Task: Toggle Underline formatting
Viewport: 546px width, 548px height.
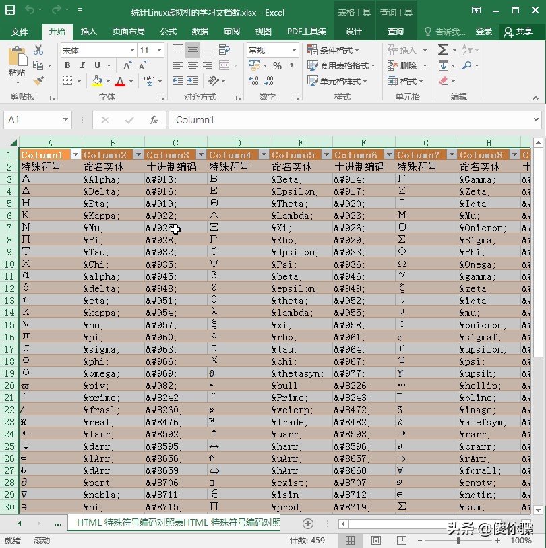Action: [98, 65]
